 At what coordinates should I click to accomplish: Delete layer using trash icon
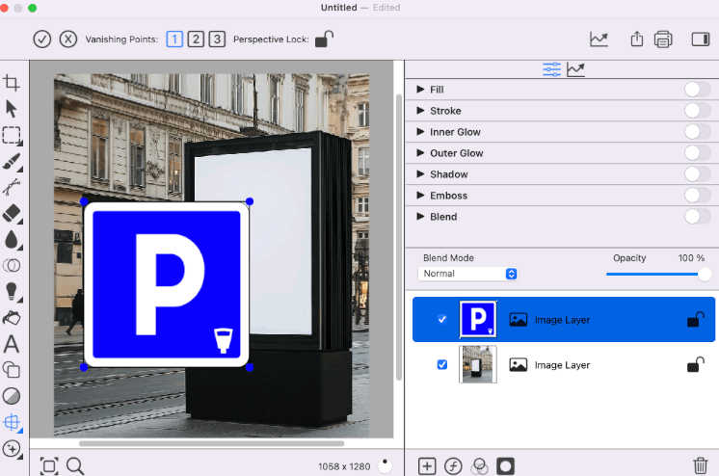700,465
